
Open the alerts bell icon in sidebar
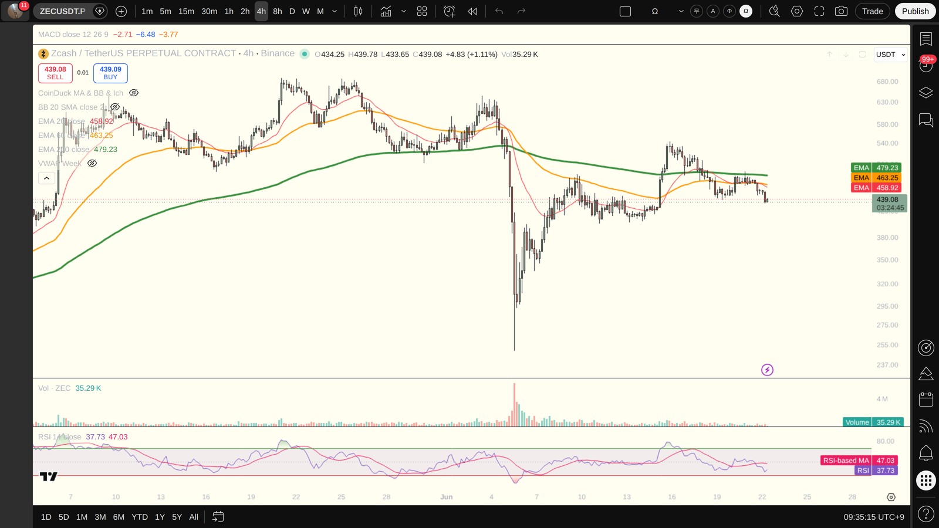pyautogui.click(x=926, y=453)
